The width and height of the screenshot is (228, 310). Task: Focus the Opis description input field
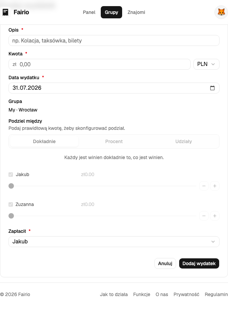114,40
